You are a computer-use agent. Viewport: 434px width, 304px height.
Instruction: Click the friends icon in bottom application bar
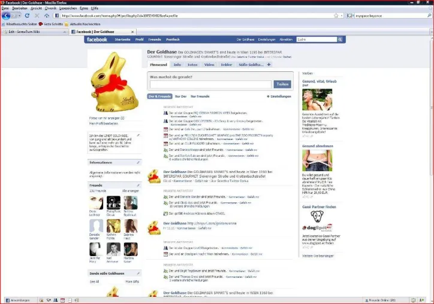click(x=55, y=300)
